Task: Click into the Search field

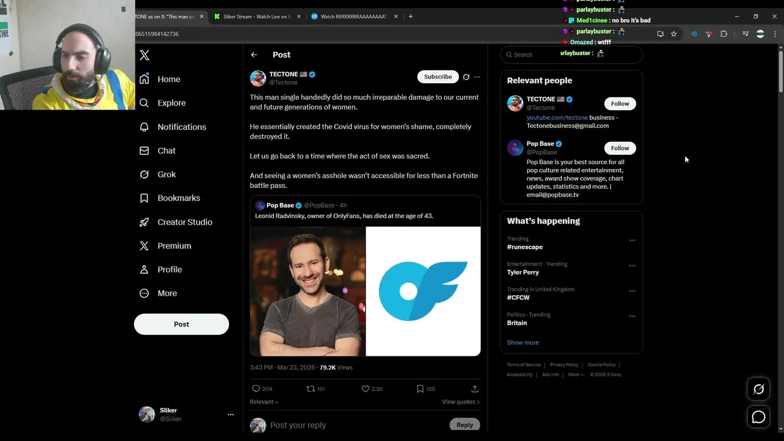Action: tap(571, 55)
